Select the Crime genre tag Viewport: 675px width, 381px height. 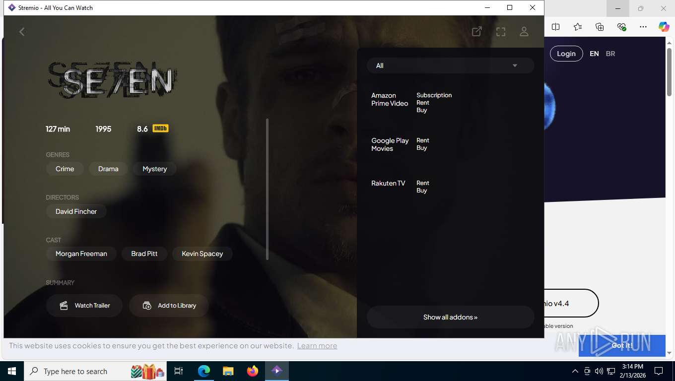65,169
